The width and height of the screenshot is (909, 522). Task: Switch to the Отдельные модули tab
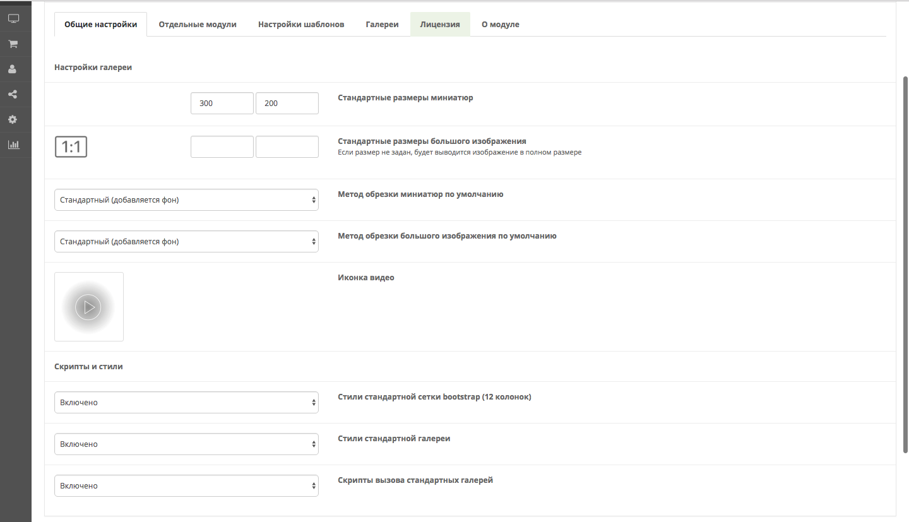(x=198, y=25)
